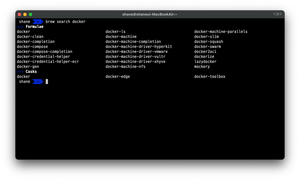
Task: Select 'dockerize' formula
Action: (204, 56)
